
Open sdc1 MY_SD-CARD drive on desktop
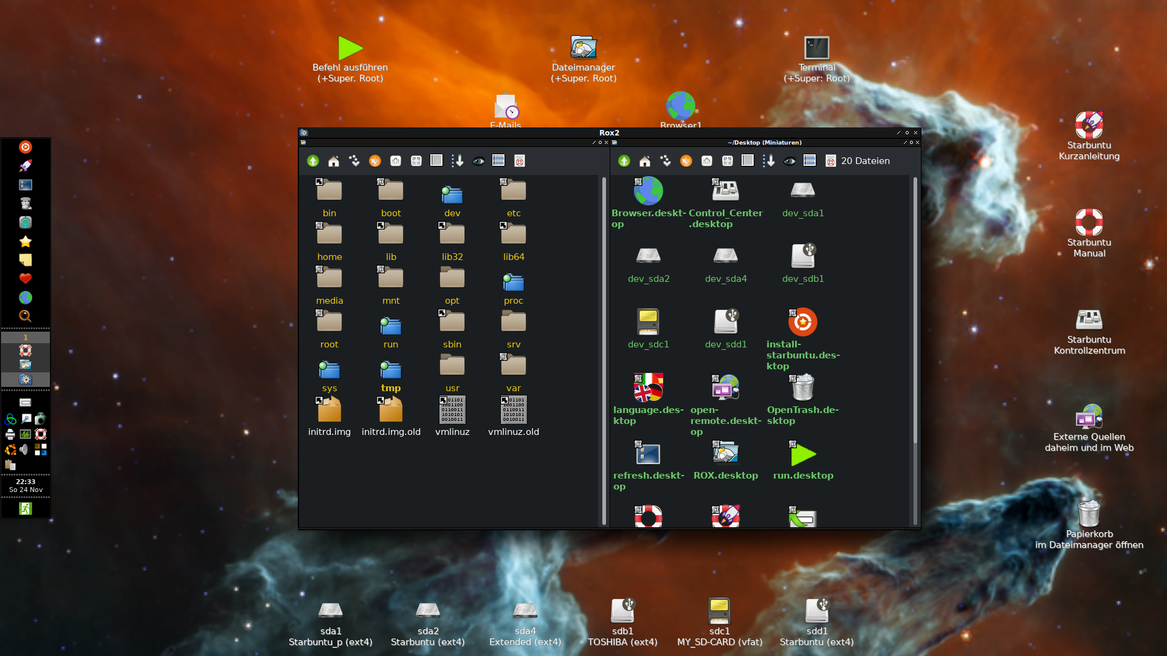(720, 623)
